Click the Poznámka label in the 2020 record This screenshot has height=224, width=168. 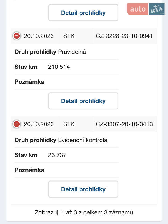pyautogui.click(x=29, y=170)
